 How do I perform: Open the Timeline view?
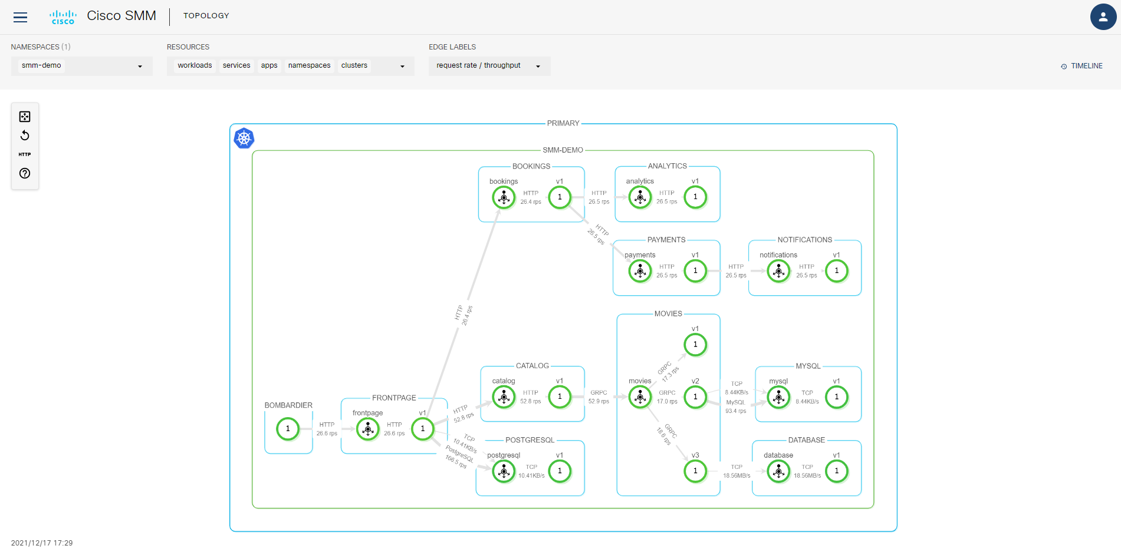pos(1081,66)
